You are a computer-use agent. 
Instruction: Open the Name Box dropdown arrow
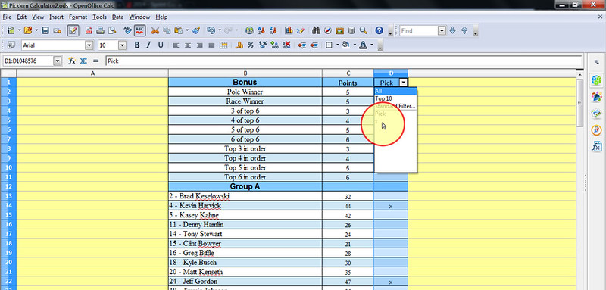(58, 61)
